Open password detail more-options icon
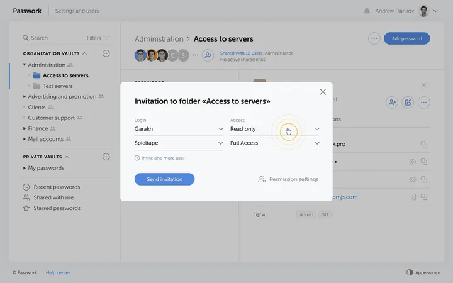Screen dimensions: 453x283 (x=424, y=103)
